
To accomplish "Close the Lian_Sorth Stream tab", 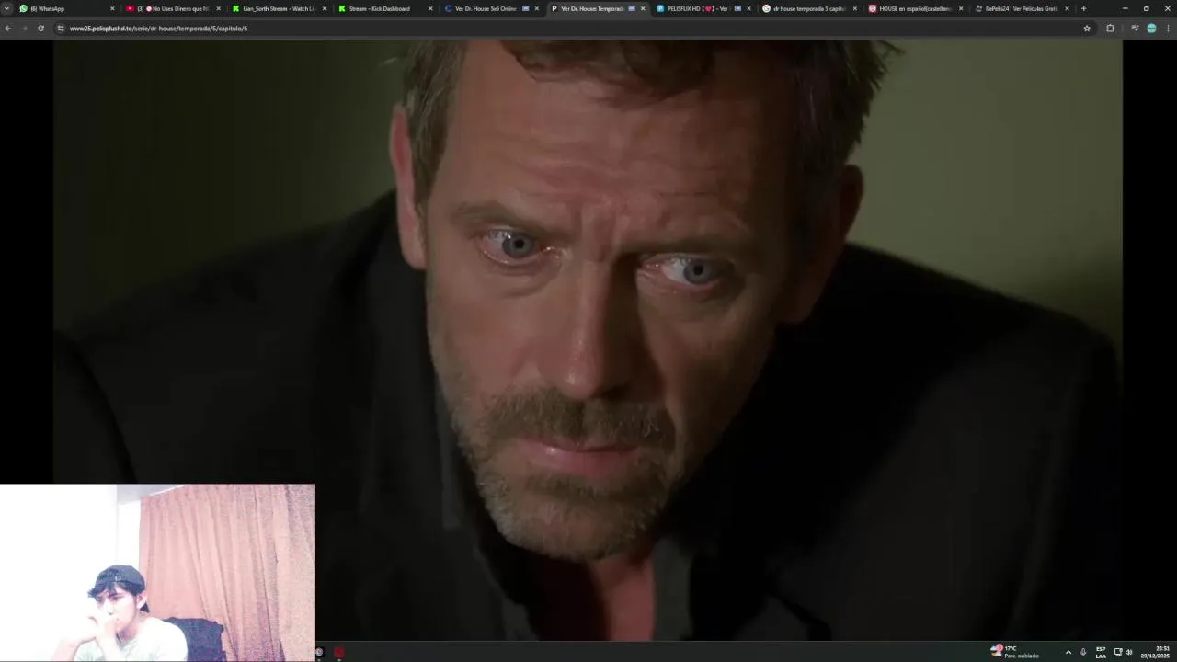I will click(x=325, y=8).
